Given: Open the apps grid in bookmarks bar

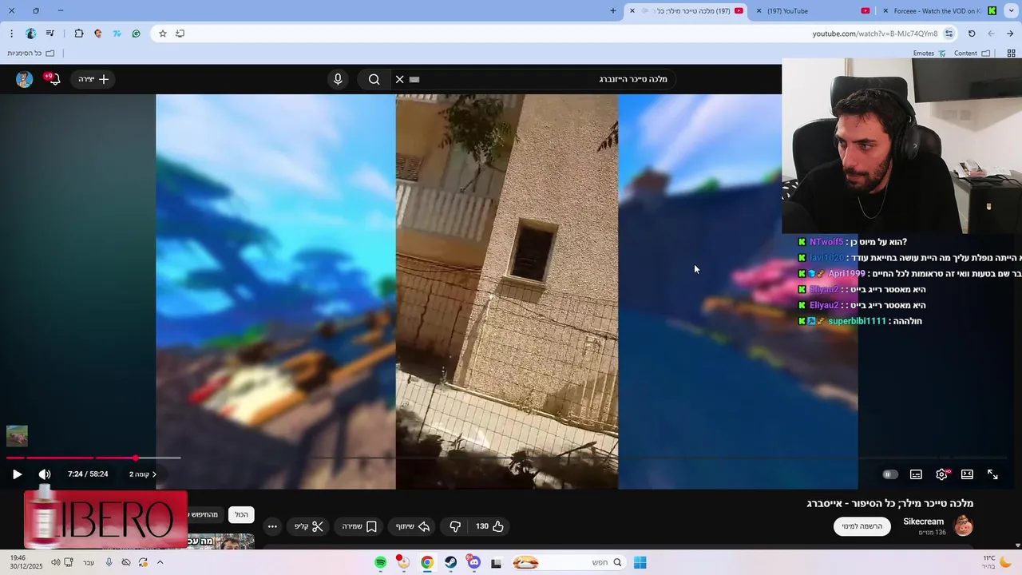Looking at the screenshot, I should tap(1012, 54).
